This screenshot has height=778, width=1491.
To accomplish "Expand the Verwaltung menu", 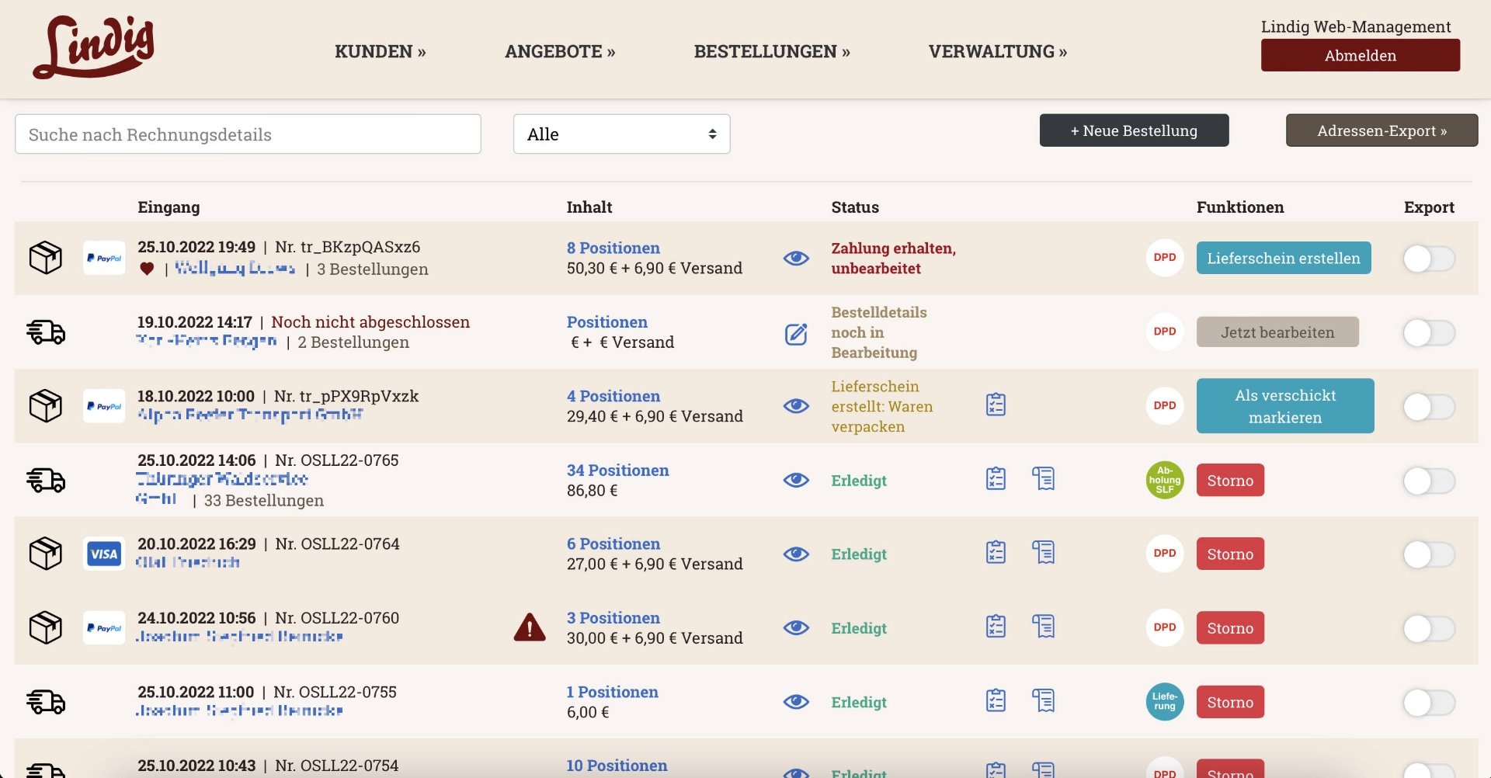I will tap(997, 51).
